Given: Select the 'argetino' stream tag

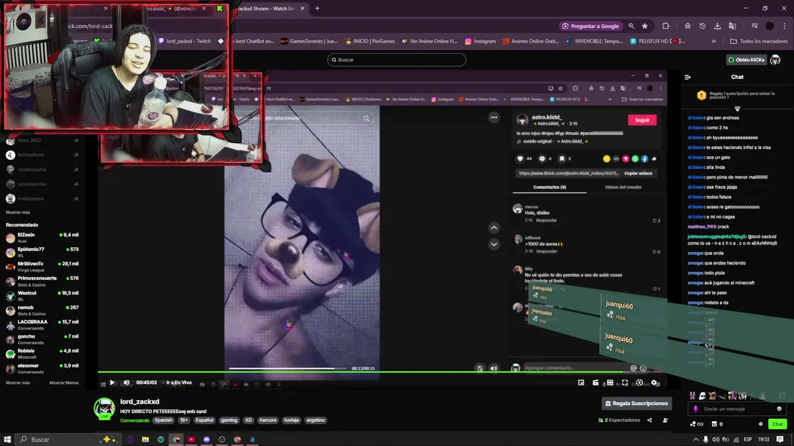Looking at the screenshot, I should coord(315,420).
